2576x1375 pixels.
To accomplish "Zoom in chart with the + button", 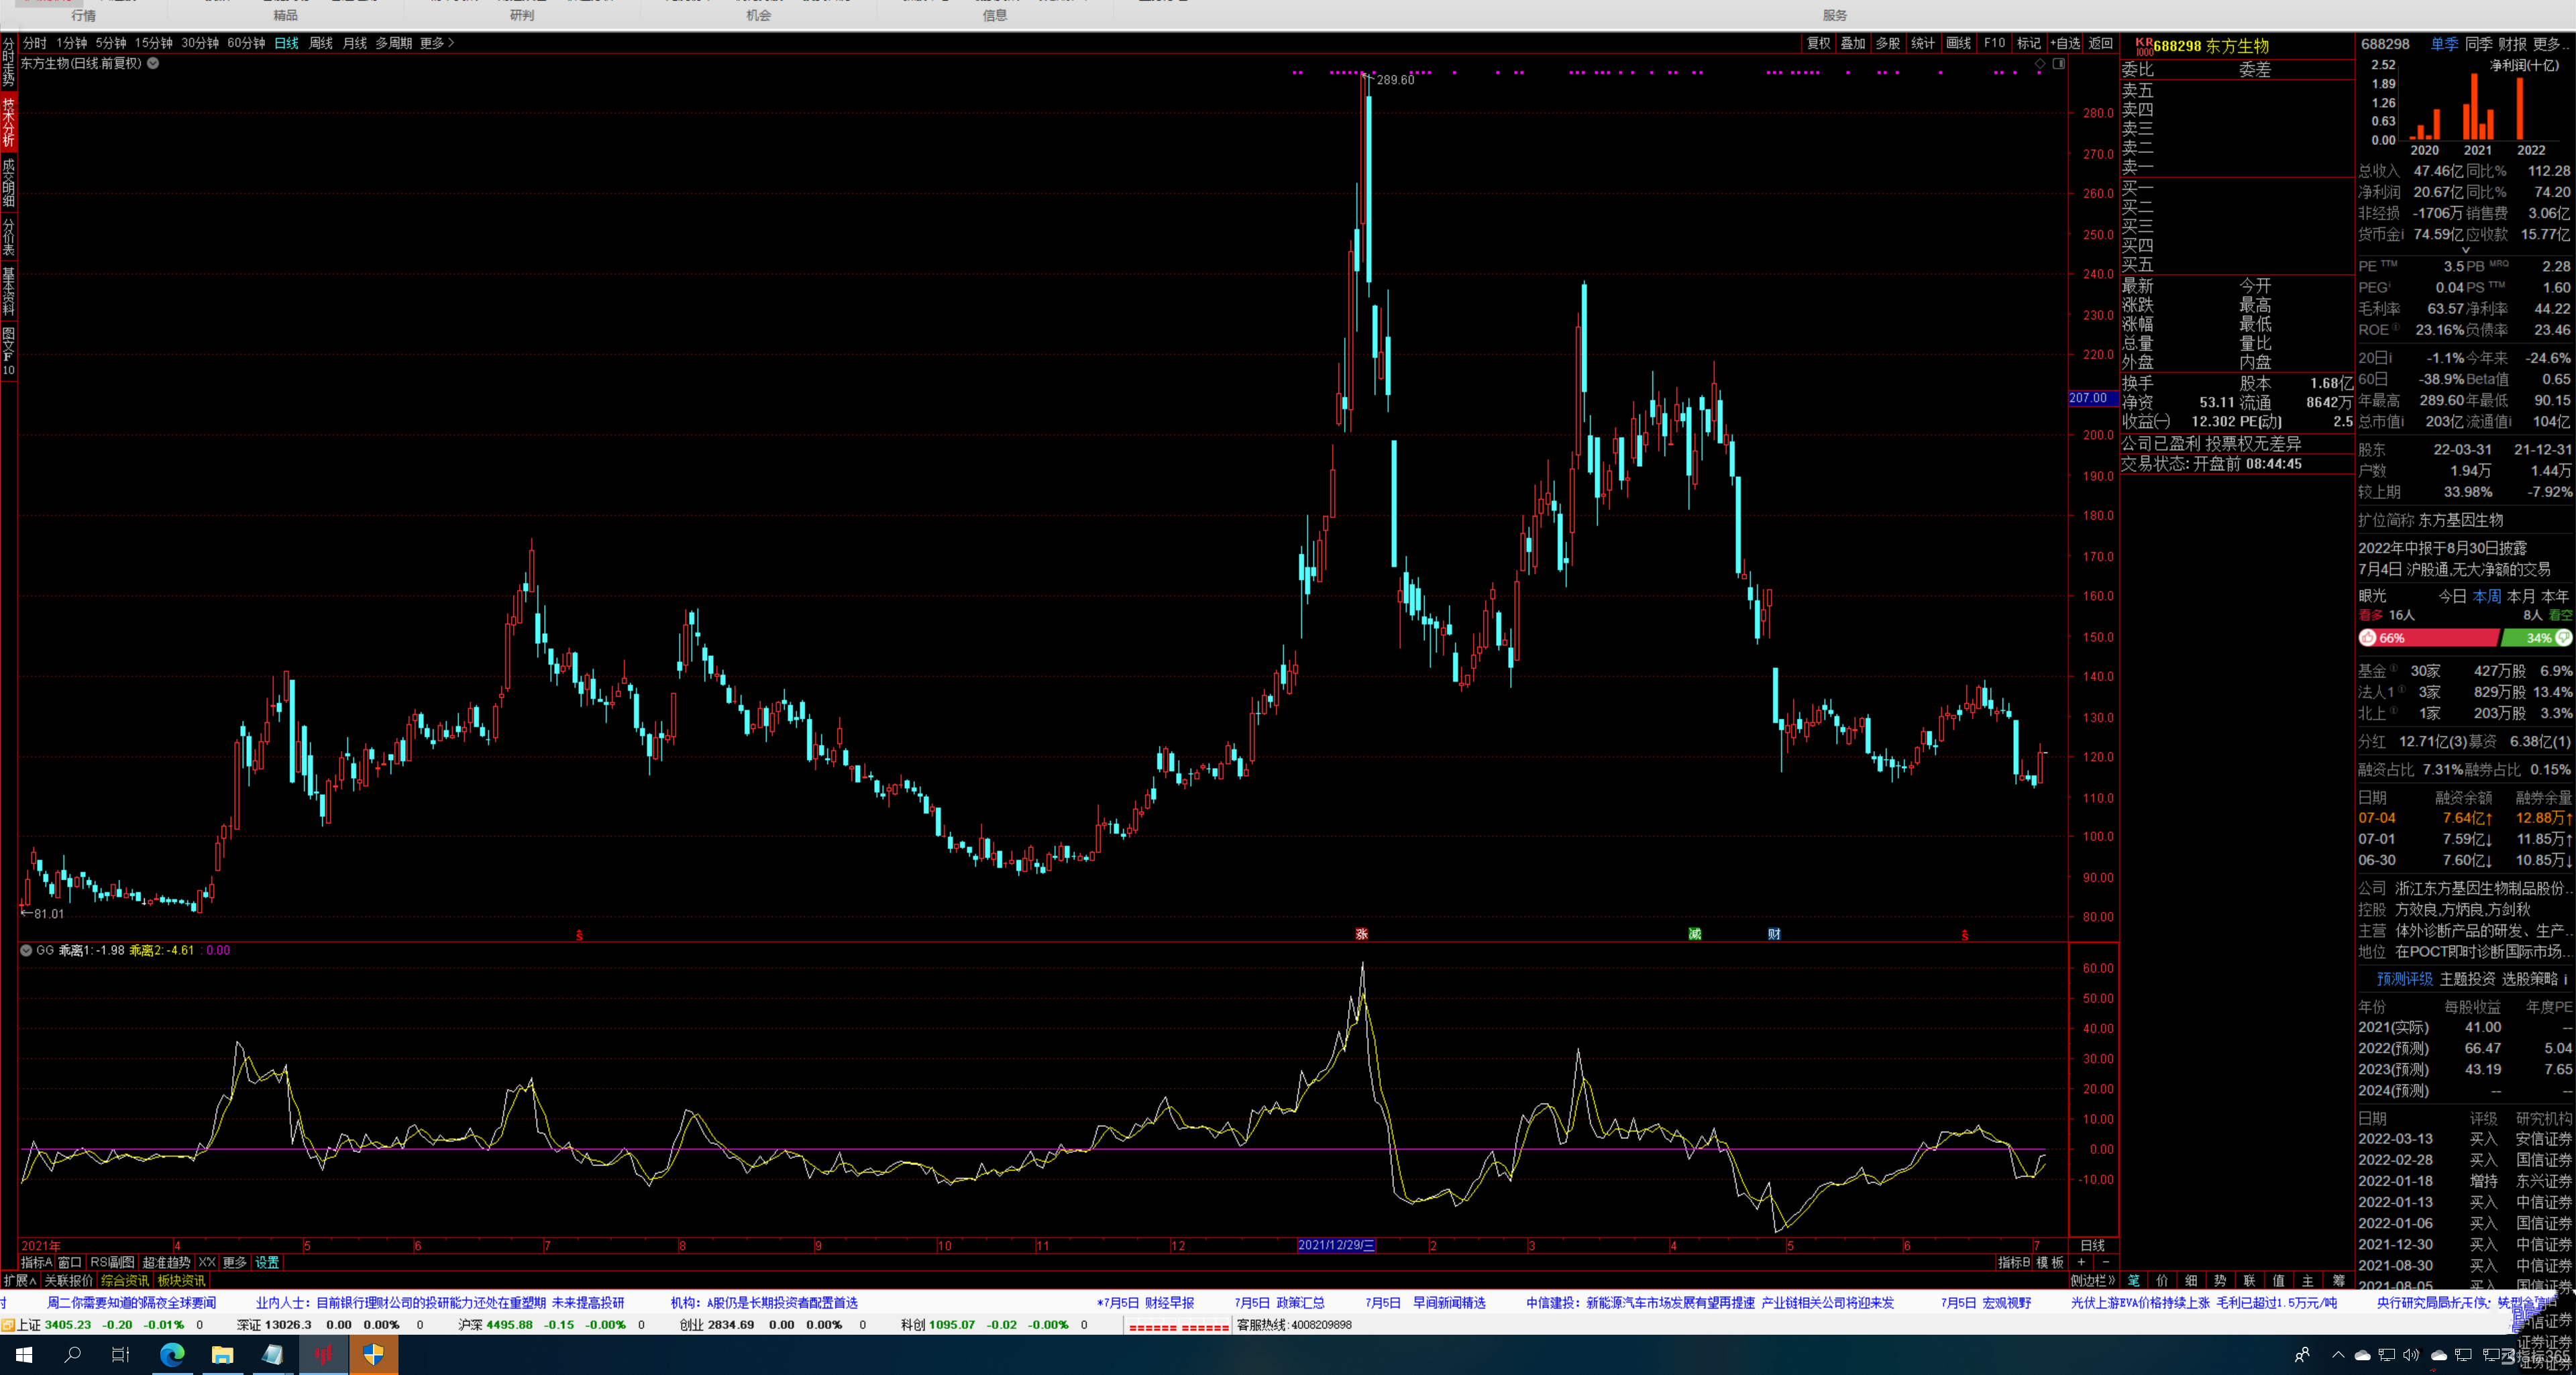I will (x=2081, y=1262).
